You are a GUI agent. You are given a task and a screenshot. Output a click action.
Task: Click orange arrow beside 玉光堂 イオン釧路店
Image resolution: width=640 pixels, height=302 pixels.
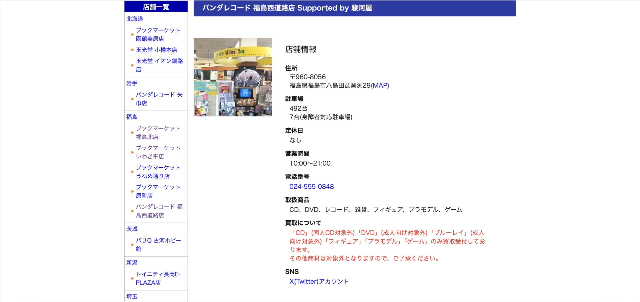point(132,65)
